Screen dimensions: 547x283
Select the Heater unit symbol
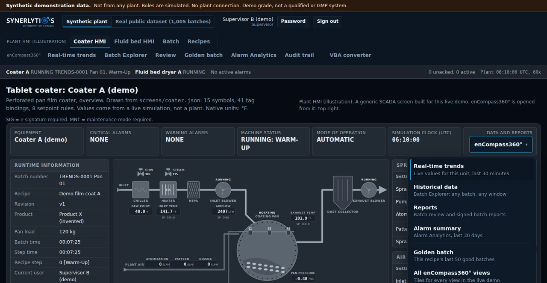[168, 190]
